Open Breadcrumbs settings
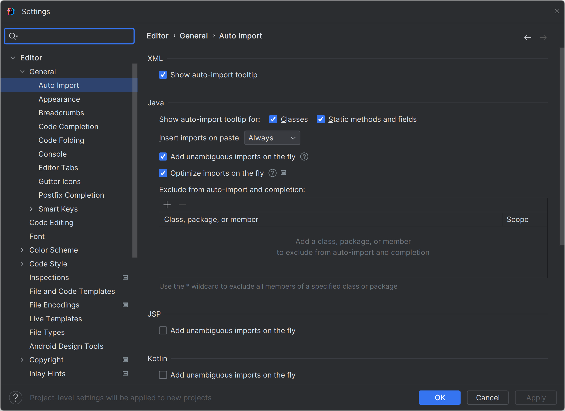The image size is (565, 411). pos(61,113)
